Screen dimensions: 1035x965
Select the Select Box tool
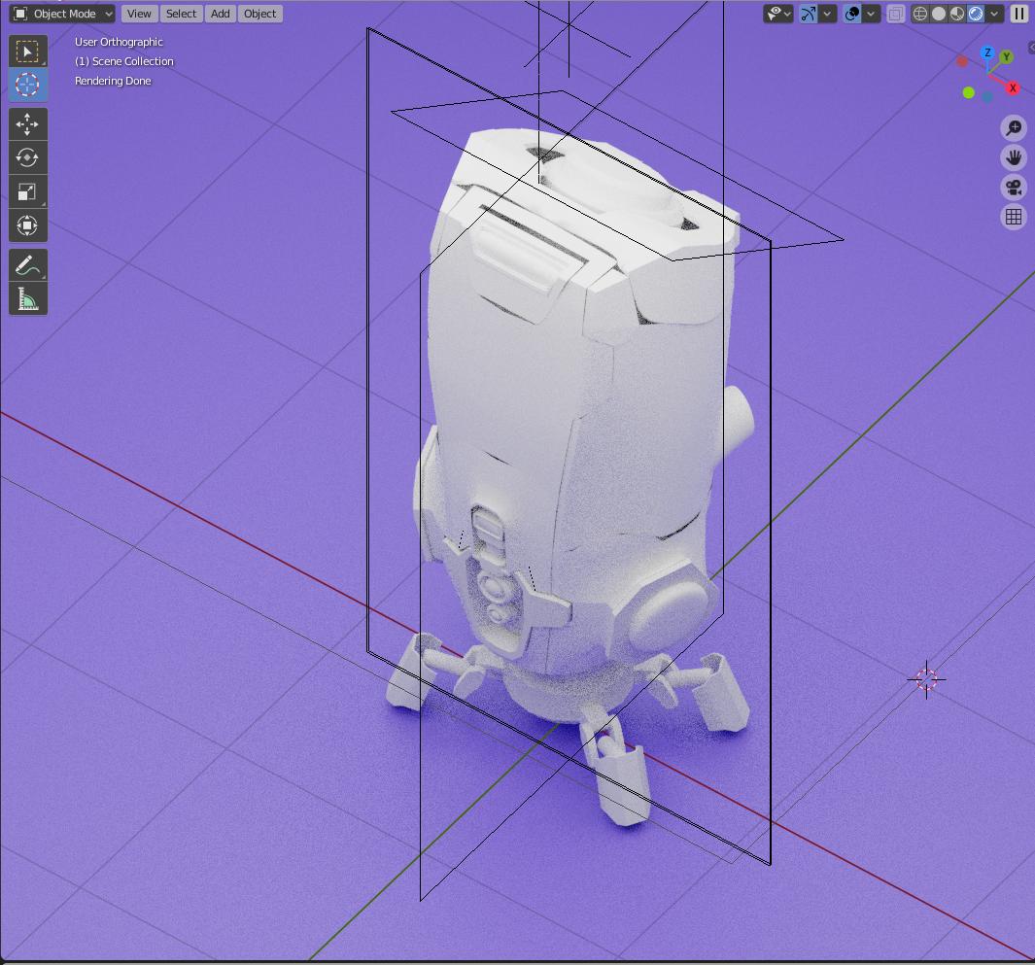pyautogui.click(x=27, y=52)
